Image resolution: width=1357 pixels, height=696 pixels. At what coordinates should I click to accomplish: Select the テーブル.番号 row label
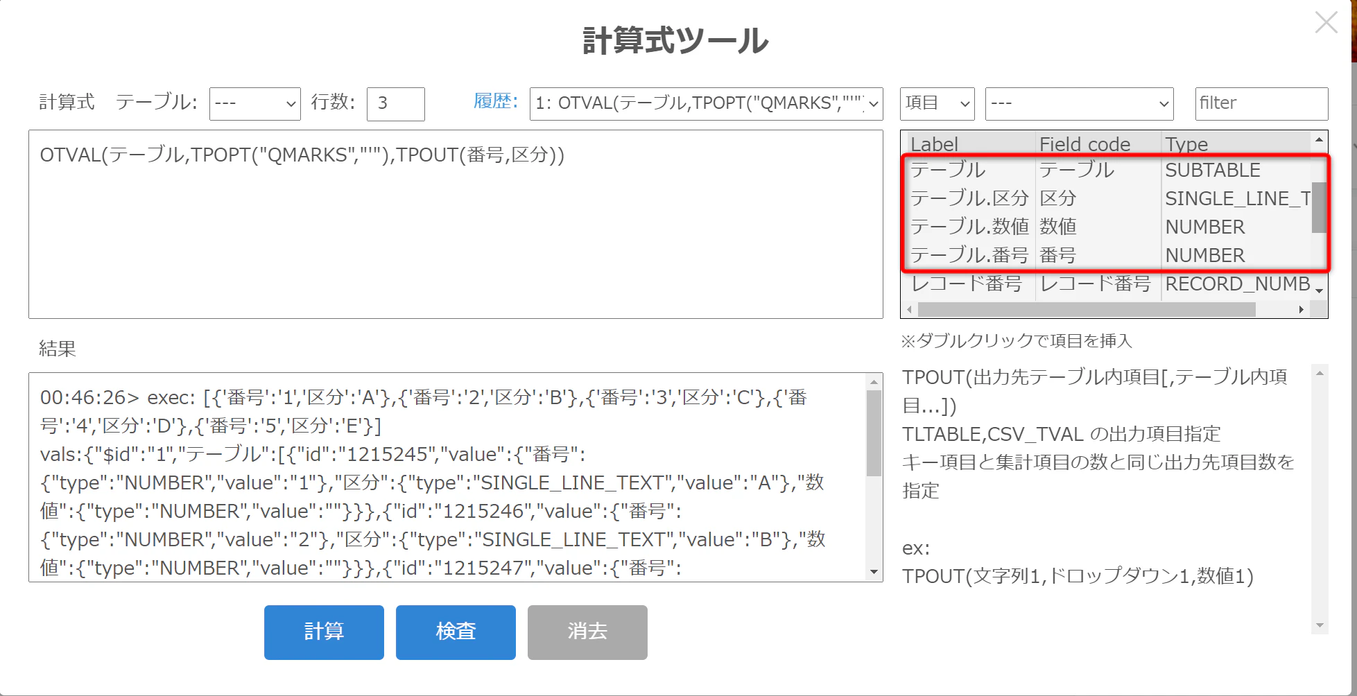(969, 255)
